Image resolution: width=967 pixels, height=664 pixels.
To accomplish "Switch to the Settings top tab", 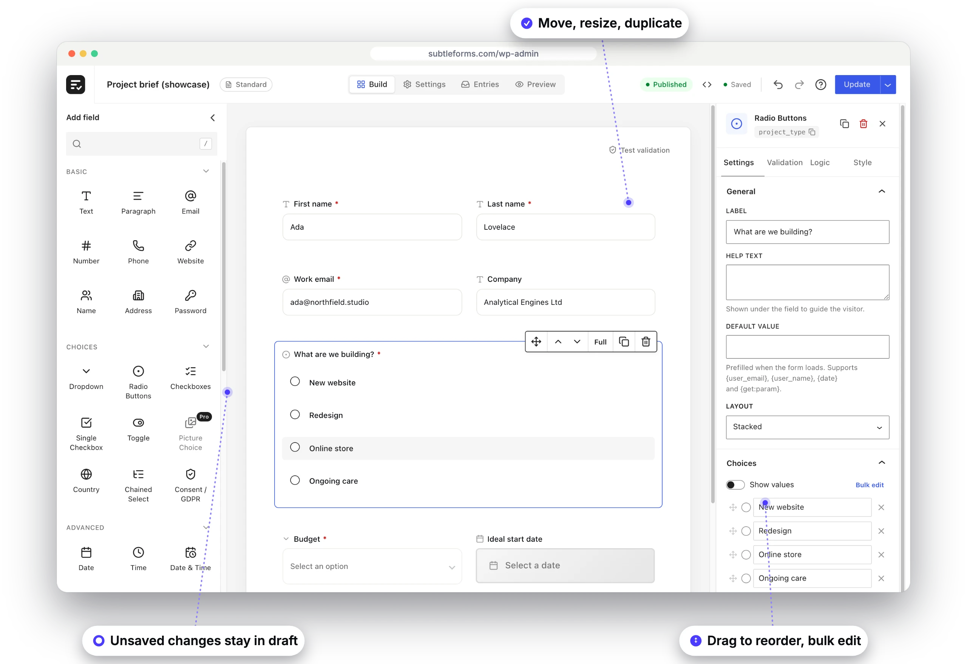I will point(424,85).
